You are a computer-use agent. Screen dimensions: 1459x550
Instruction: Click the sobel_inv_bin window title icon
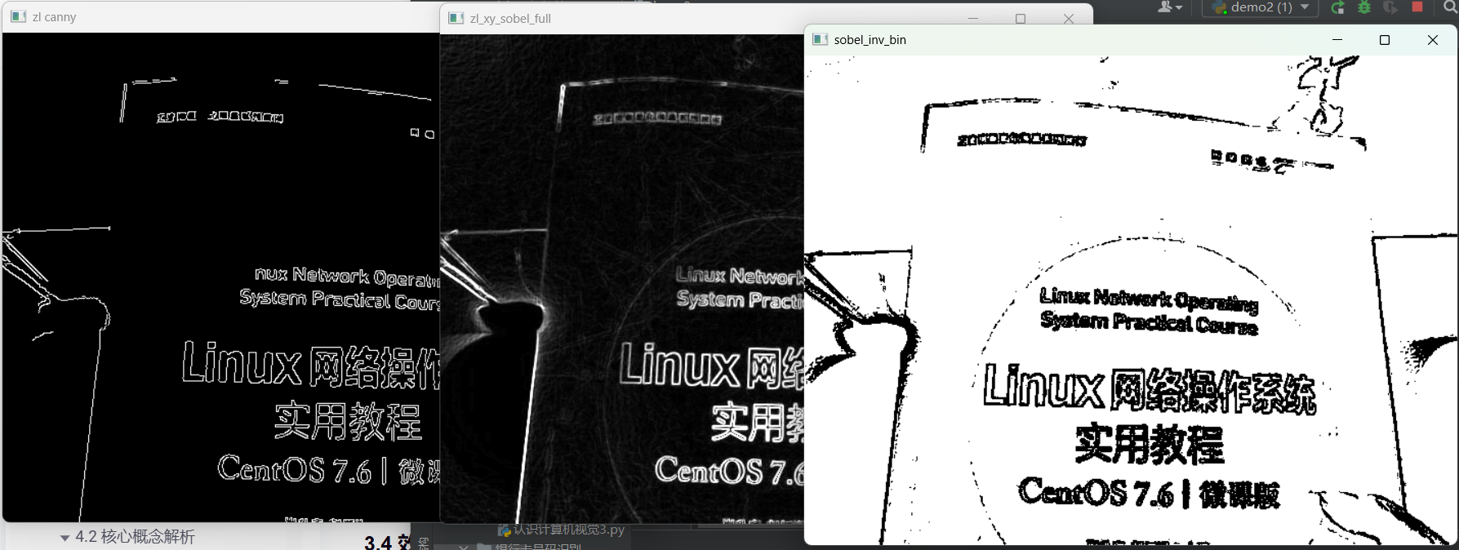tap(821, 39)
